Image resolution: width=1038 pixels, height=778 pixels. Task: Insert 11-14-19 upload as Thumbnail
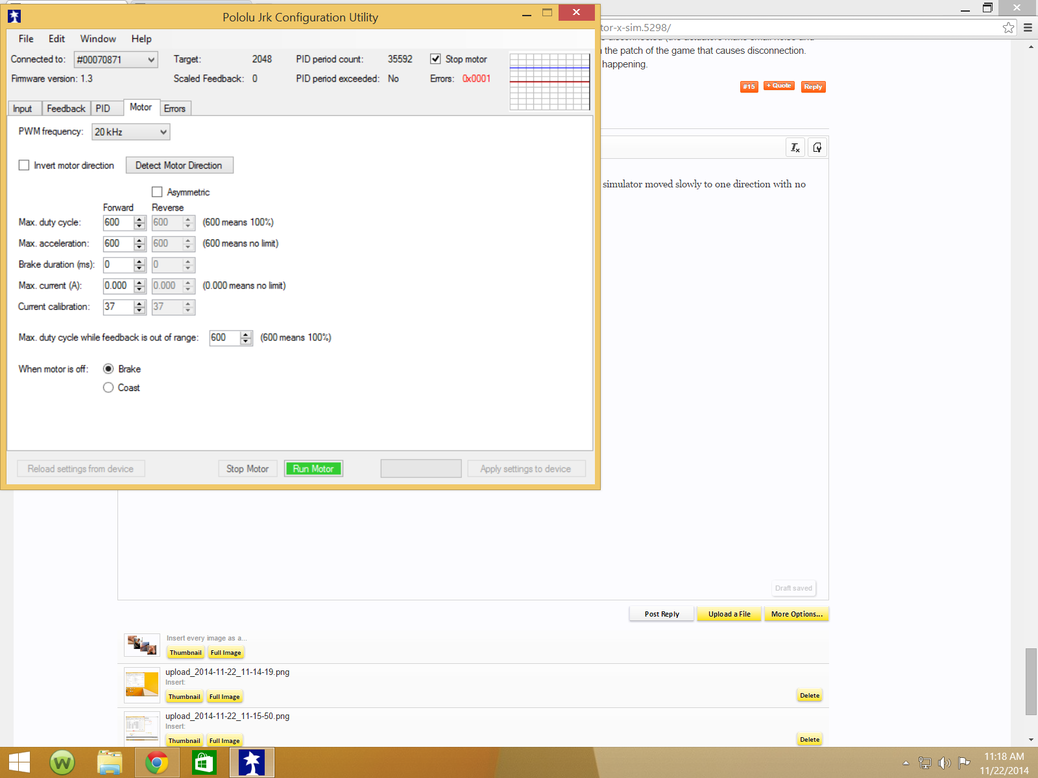[x=184, y=697]
